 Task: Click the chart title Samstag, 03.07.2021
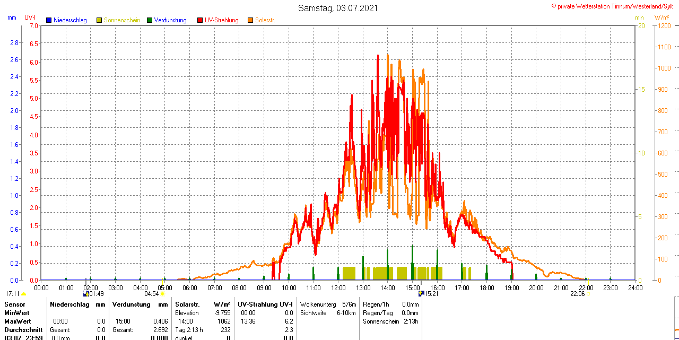[338, 8]
